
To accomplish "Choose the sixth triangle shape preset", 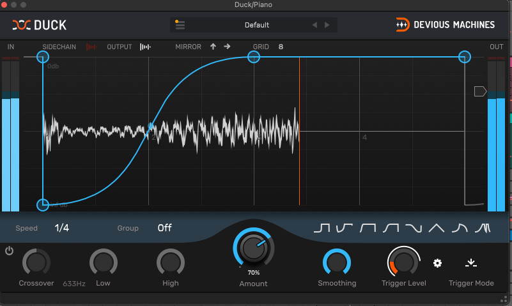I will click(437, 228).
